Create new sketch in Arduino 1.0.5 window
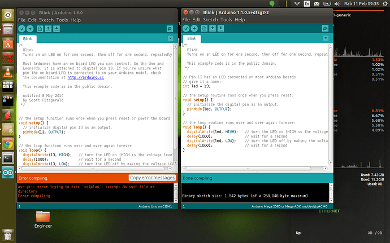 point(204,29)
